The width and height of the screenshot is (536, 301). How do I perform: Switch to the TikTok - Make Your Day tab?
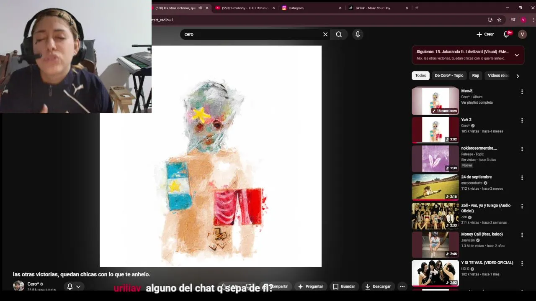377,8
